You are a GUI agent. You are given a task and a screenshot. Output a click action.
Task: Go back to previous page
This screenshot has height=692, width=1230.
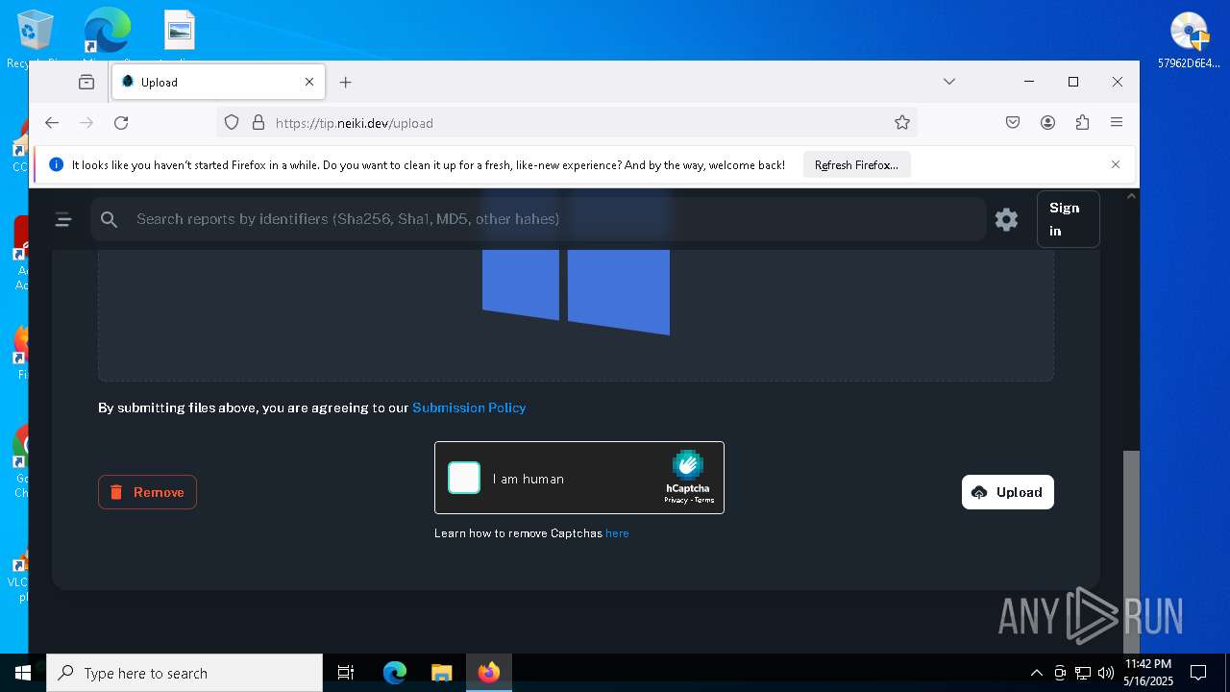pos(52,122)
